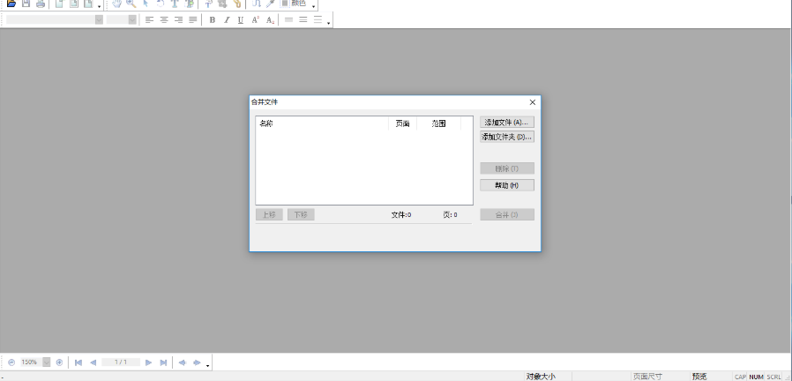
Task: Open the 150% zoom dropdown
Action: pos(47,362)
